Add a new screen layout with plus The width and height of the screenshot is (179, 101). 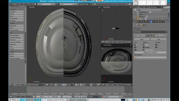click(52, 4)
